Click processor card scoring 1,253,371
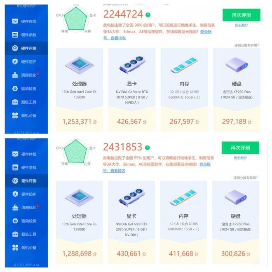This screenshot has width=272, height=272. [80, 90]
